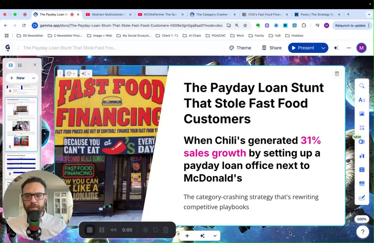Click the 100% zoom level
Image resolution: width=374 pixels, height=243 pixels.
[x=362, y=219]
